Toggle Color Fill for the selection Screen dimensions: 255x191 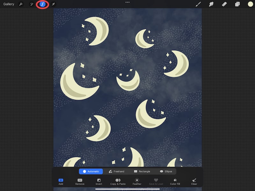(175, 181)
